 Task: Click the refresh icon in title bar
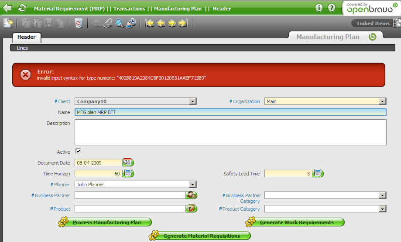[22, 8]
